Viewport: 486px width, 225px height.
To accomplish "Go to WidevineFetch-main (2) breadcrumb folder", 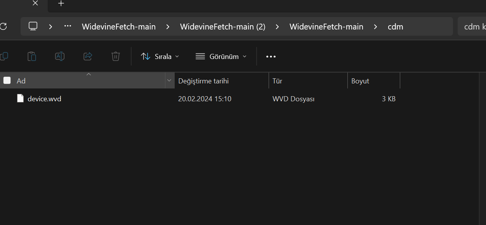I will pyautogui.click(x=222, y=27).
